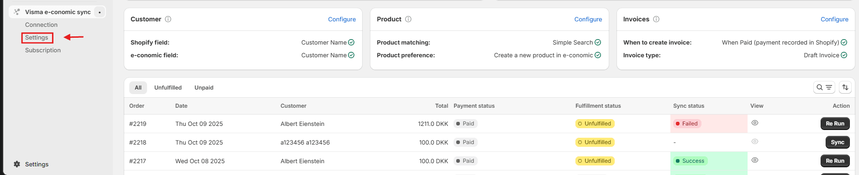859x175 pixels.
Task: Click the Sync status column header
Action: [x=689, y=106]
